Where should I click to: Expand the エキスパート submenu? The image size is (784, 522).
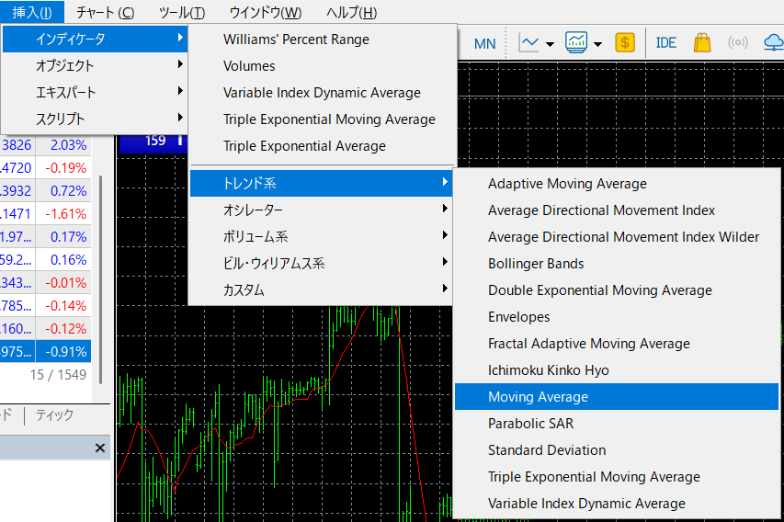point(95,92)
